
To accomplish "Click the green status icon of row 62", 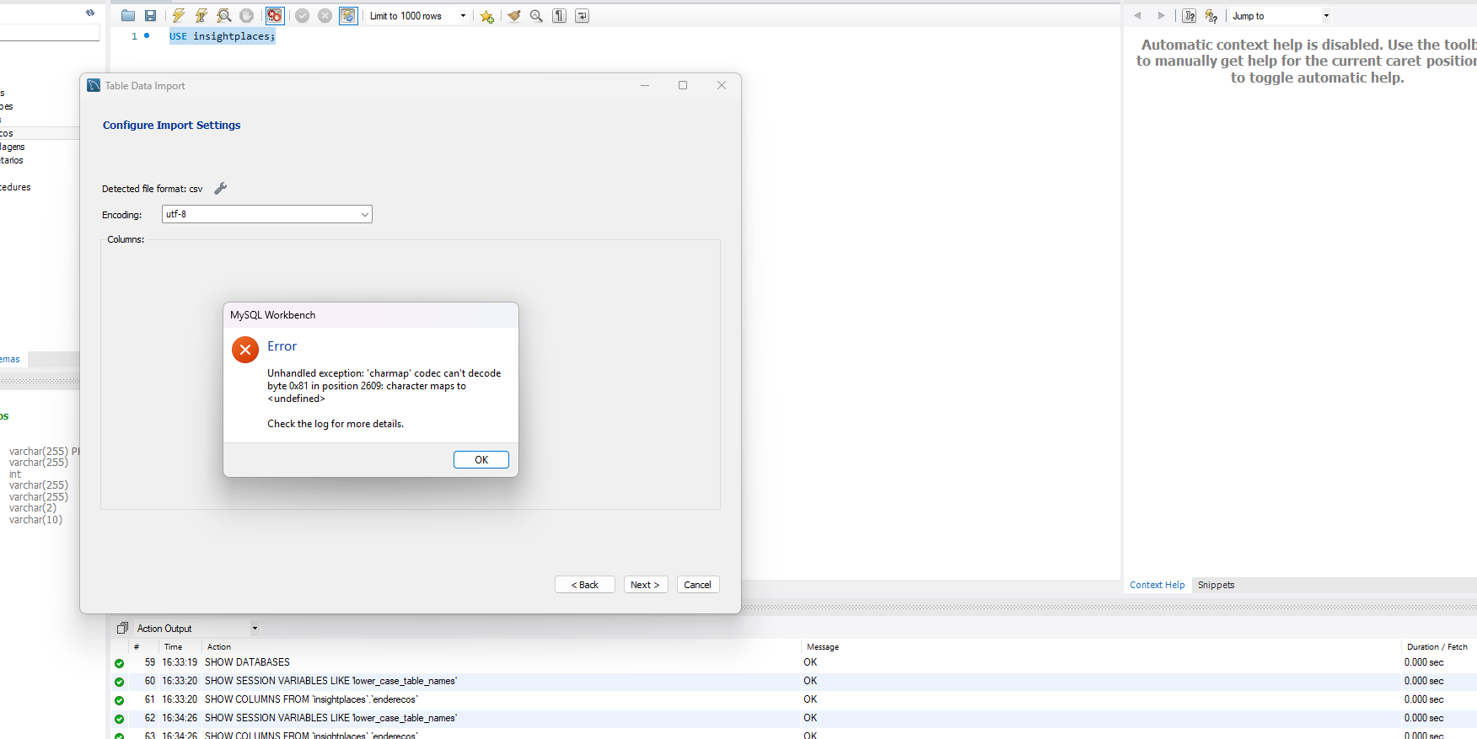I will (119, 719).
